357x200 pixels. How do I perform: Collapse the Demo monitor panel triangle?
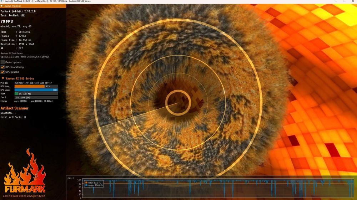[x=1, y=6]
